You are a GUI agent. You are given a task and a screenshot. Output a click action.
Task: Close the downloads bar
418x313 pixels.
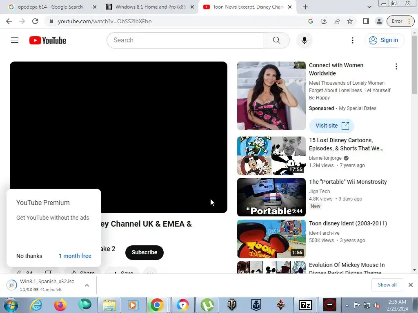(411, 285)
